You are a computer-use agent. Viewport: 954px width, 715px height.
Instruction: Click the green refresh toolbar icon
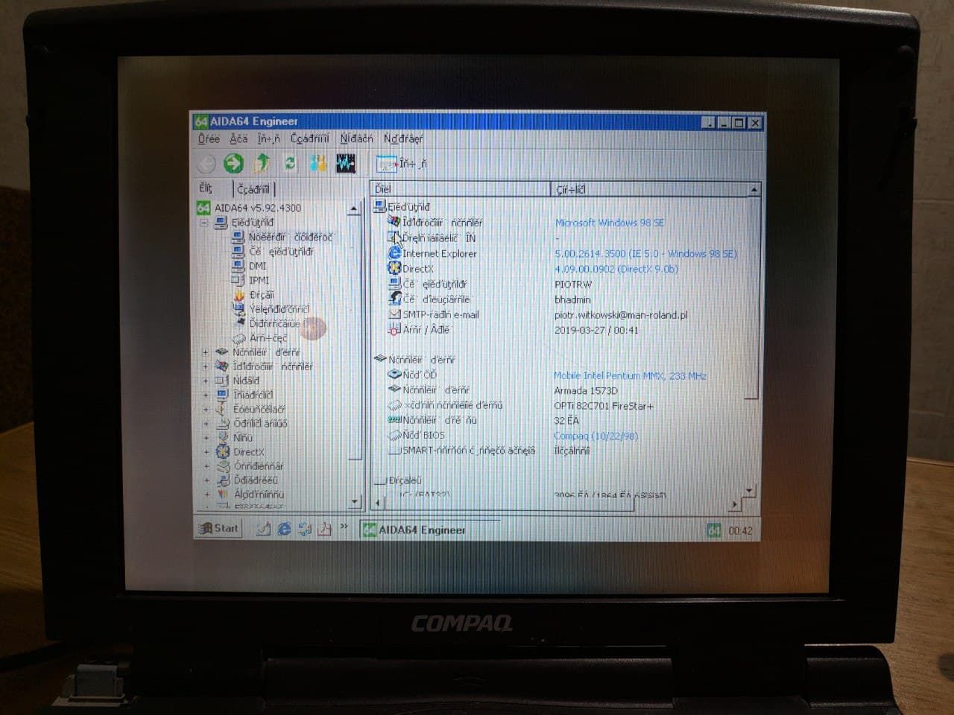coord(290,163)
